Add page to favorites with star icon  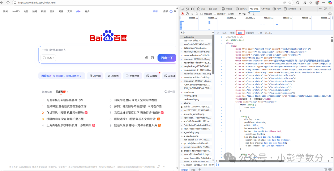point(290,2)
